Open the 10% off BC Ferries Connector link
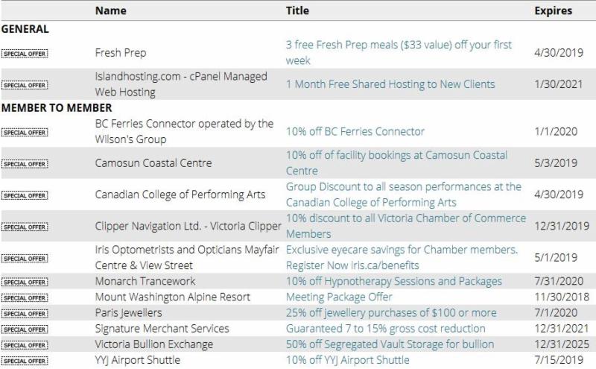Screen dimensions: 596x369 tap(355, 132)
